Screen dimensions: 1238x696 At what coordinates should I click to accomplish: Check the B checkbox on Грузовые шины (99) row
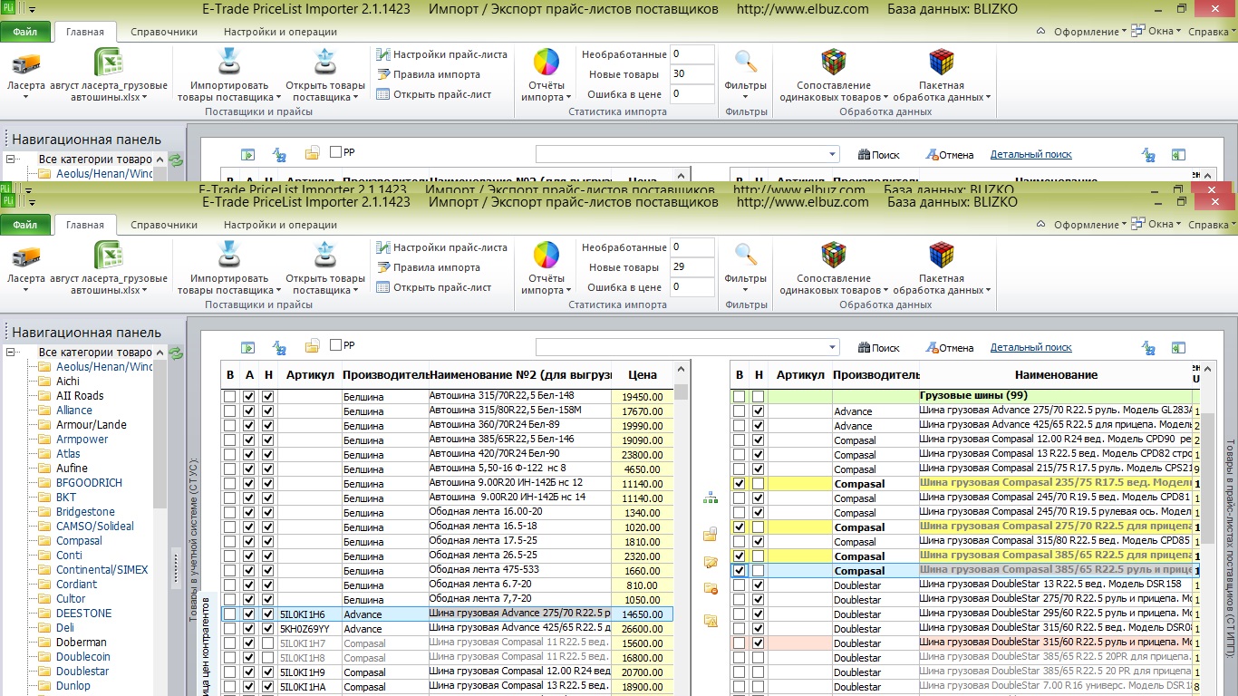click(739, 397)
